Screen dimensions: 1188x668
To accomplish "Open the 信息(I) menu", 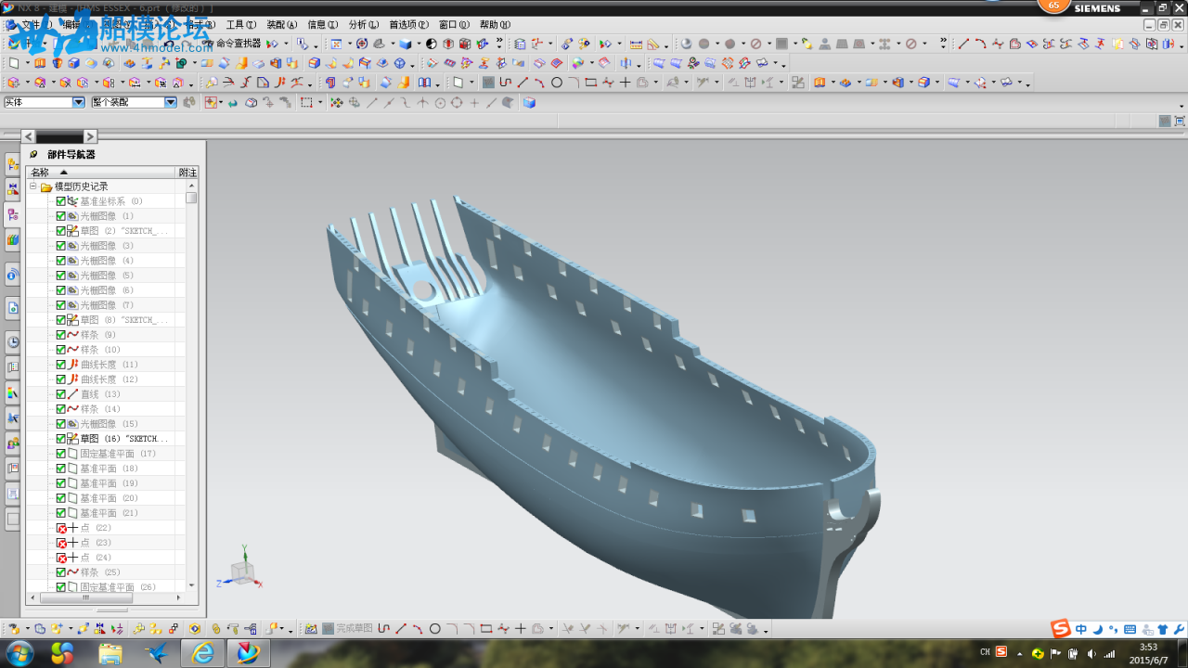I will 323,25.
